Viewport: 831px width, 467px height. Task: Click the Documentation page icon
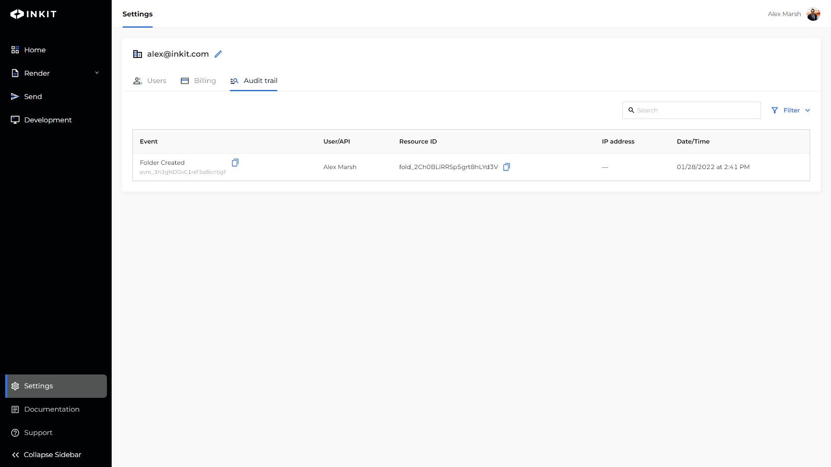[x=15, y=409]
